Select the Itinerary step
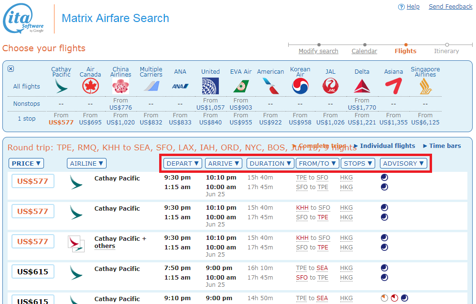Viewport: 476px width, 304px height. 446,51
